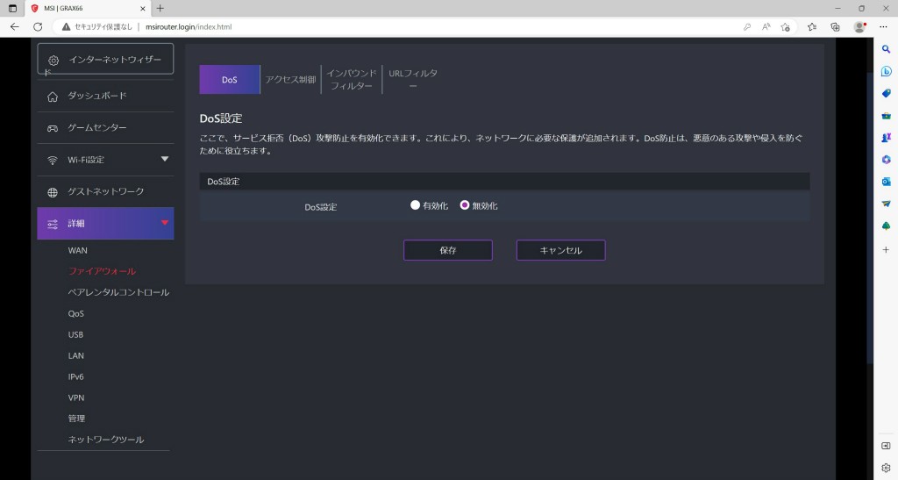This screenshot has height=480, width=898.
Task: Open the ネットワークツール submenu item
Action: click(x=106, y=440)
